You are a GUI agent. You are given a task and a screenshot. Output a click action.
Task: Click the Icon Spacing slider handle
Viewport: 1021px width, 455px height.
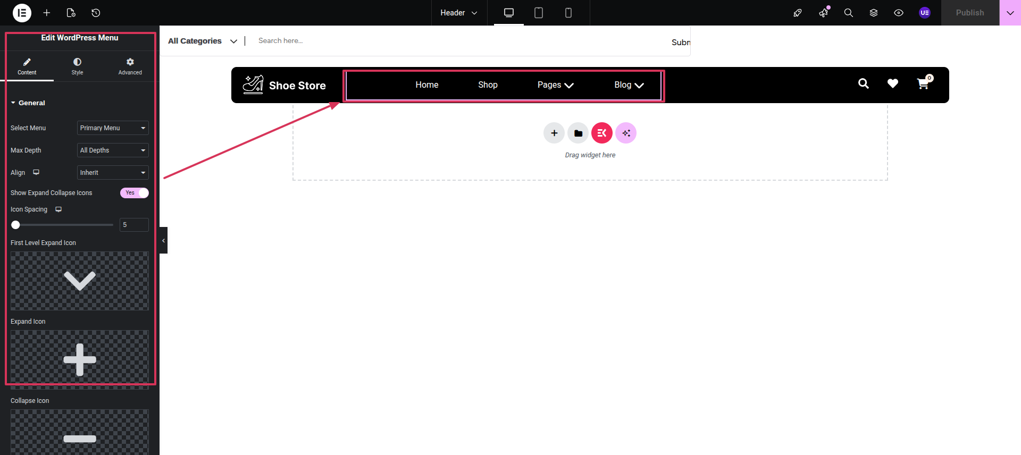coord(16,225)
